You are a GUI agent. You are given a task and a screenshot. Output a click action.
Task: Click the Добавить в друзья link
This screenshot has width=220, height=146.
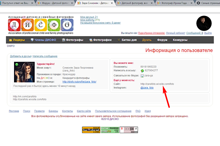(x=20, y=56)
